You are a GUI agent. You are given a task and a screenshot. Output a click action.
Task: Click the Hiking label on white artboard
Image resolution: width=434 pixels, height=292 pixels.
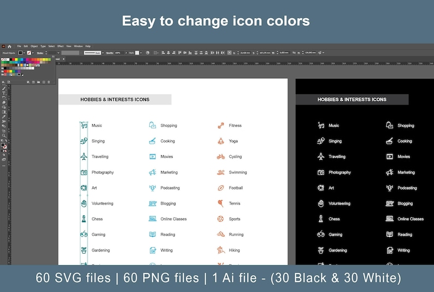(234, 250)
